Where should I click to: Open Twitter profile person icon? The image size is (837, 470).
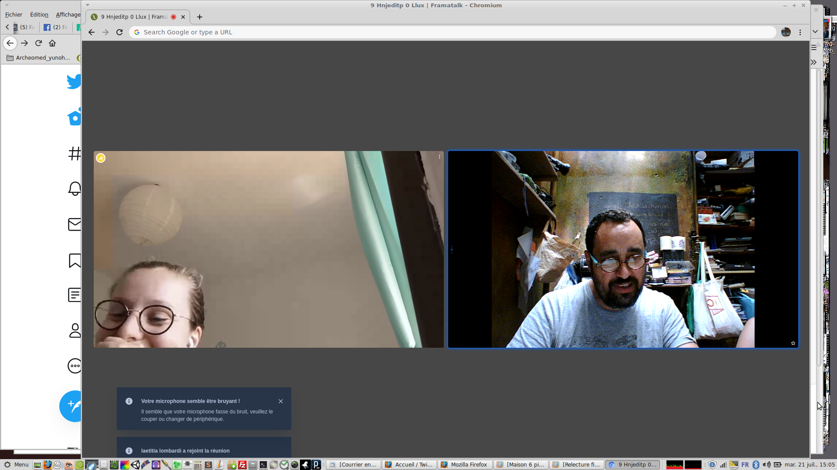tap(75, 330)
